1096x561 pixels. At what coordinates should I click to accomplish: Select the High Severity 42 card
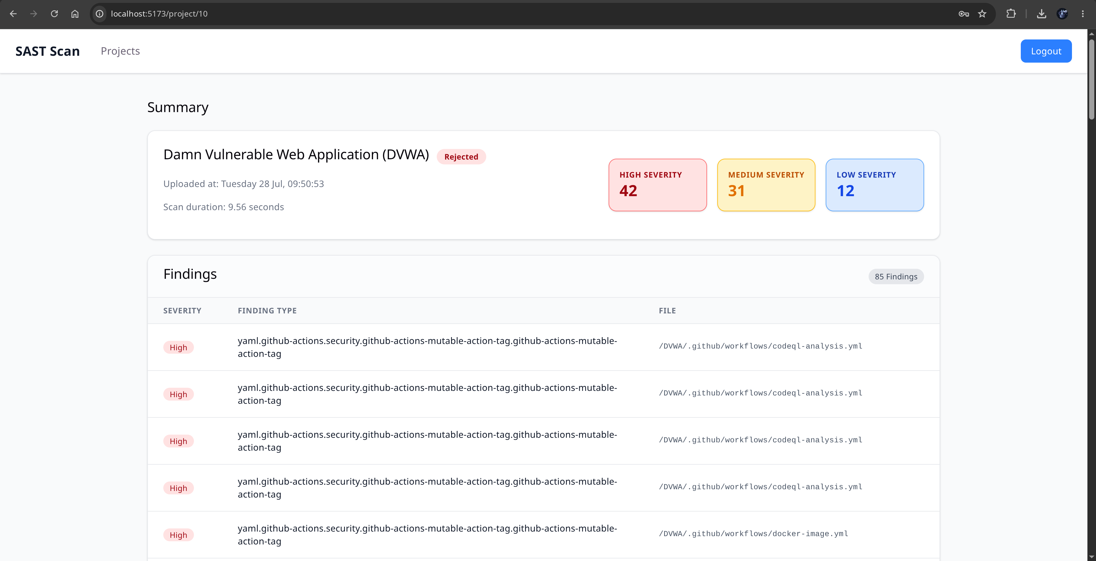657,185
